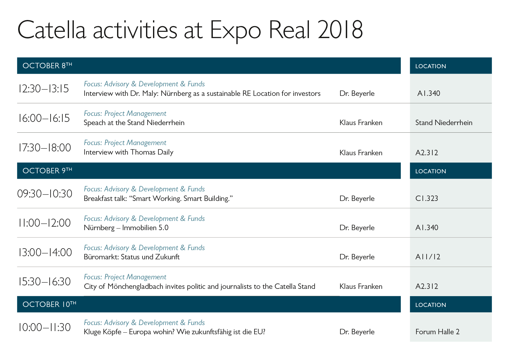The width and height of the screenshot is (509, 359).
Task: Click the '15:30–16:30' time slot
Action: [45, 282]
